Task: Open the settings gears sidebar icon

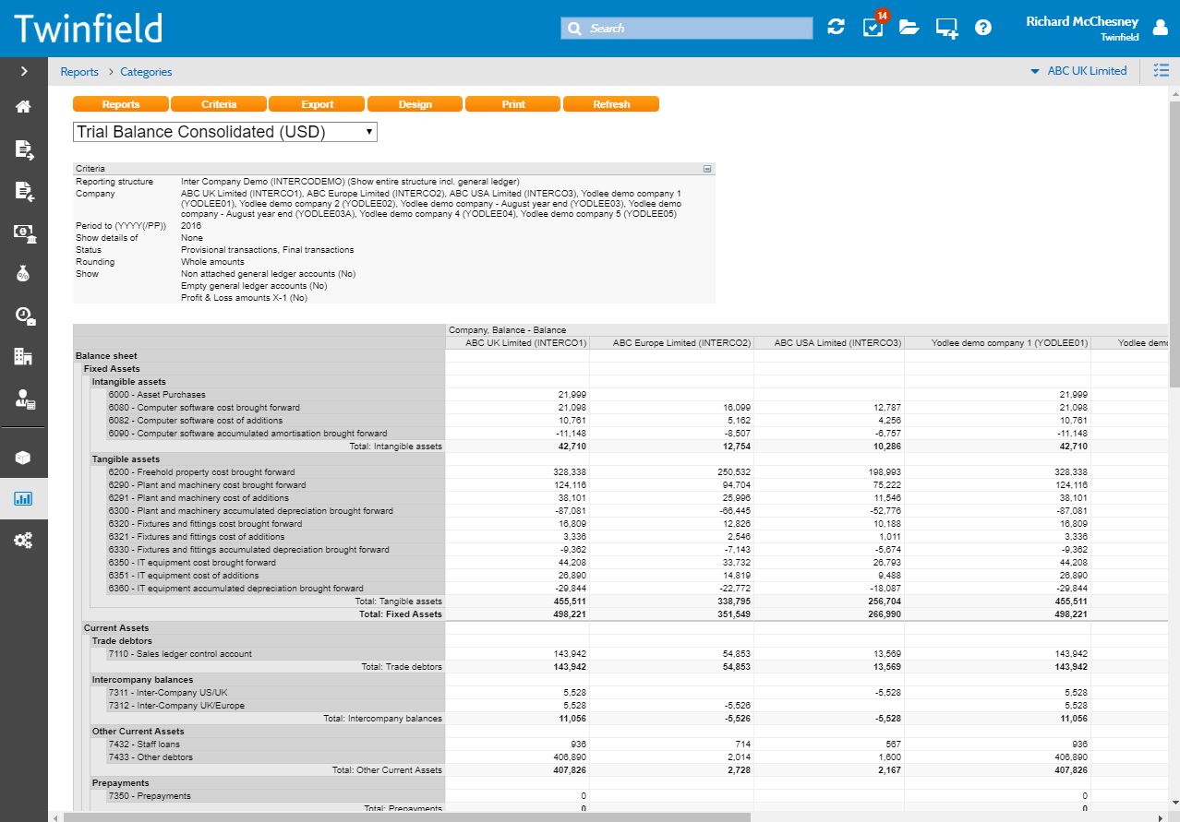Action: (24, 541)
